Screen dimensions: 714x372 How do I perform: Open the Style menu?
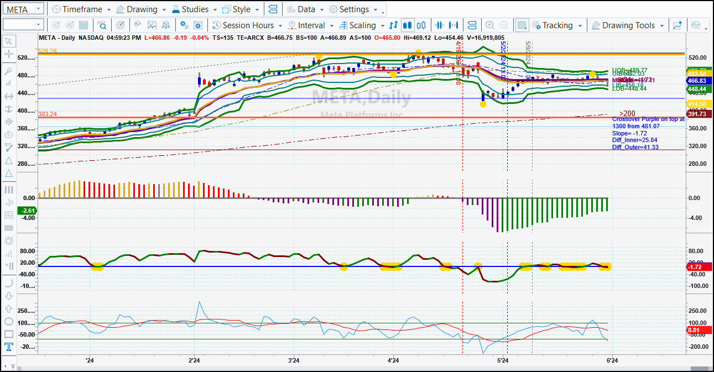point(241,9)
